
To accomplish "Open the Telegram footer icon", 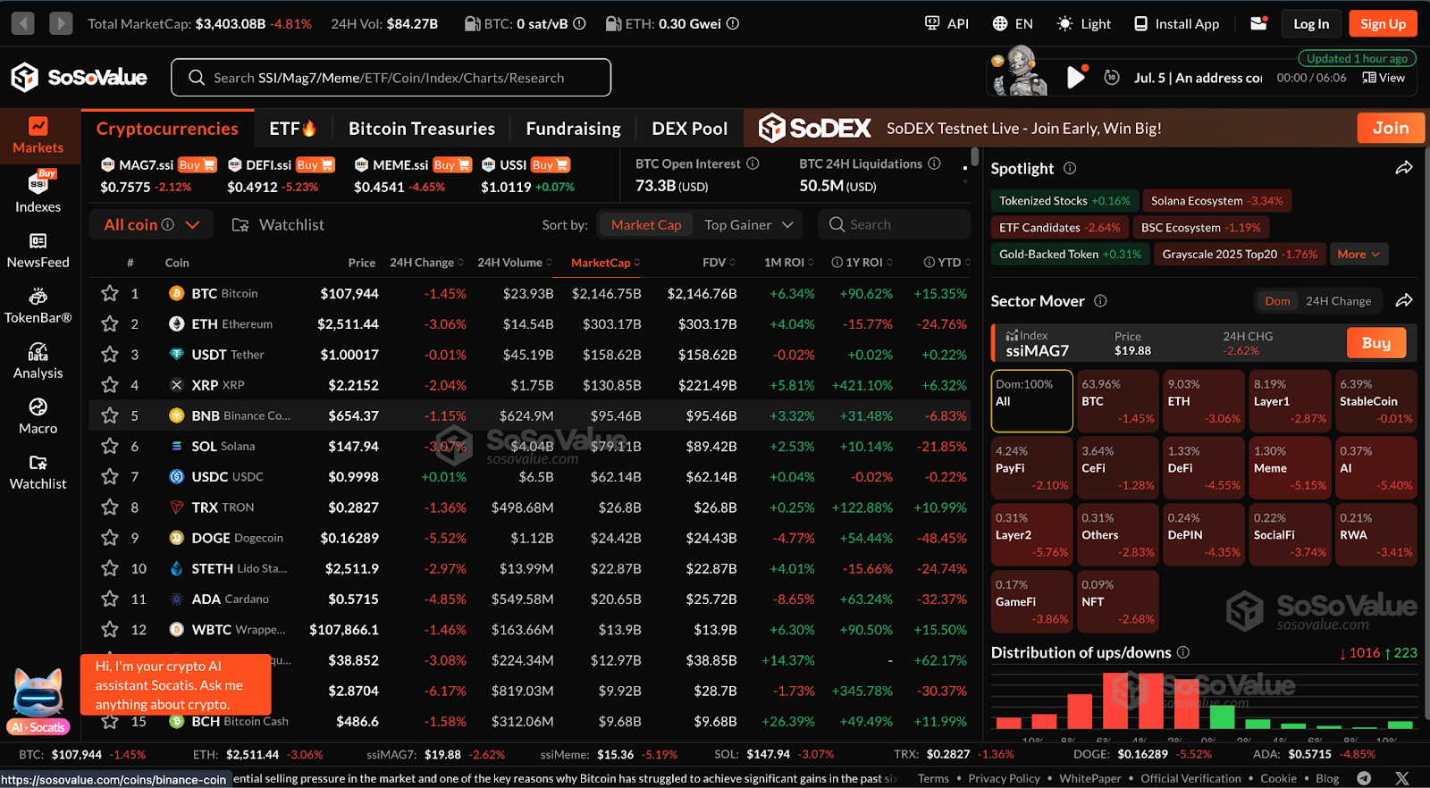I will 1364,778.
